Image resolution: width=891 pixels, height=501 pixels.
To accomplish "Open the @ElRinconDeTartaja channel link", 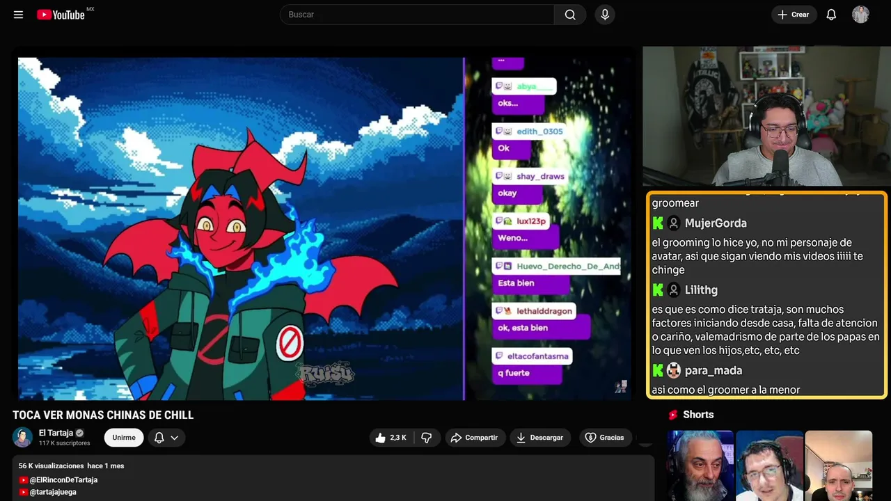I will (x=63, y=480).
